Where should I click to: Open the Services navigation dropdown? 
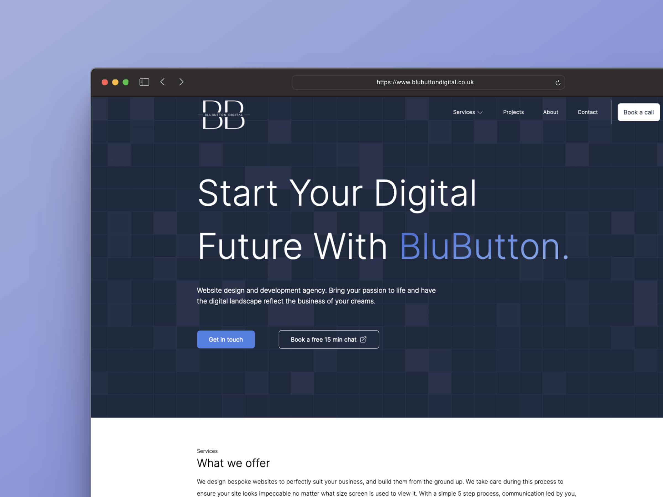click(468, 112)
